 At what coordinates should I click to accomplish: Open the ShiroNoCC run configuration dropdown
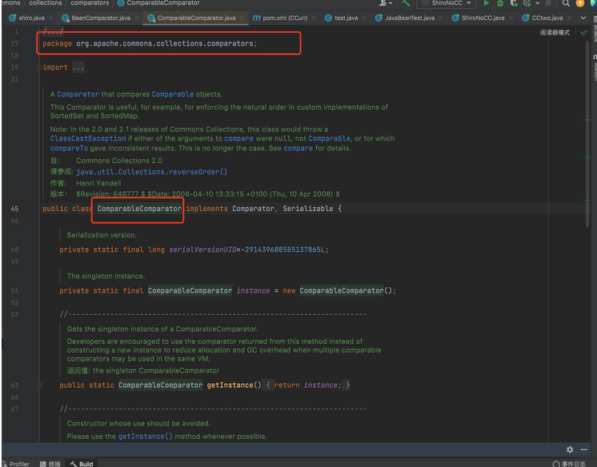(x=447, y=3)
